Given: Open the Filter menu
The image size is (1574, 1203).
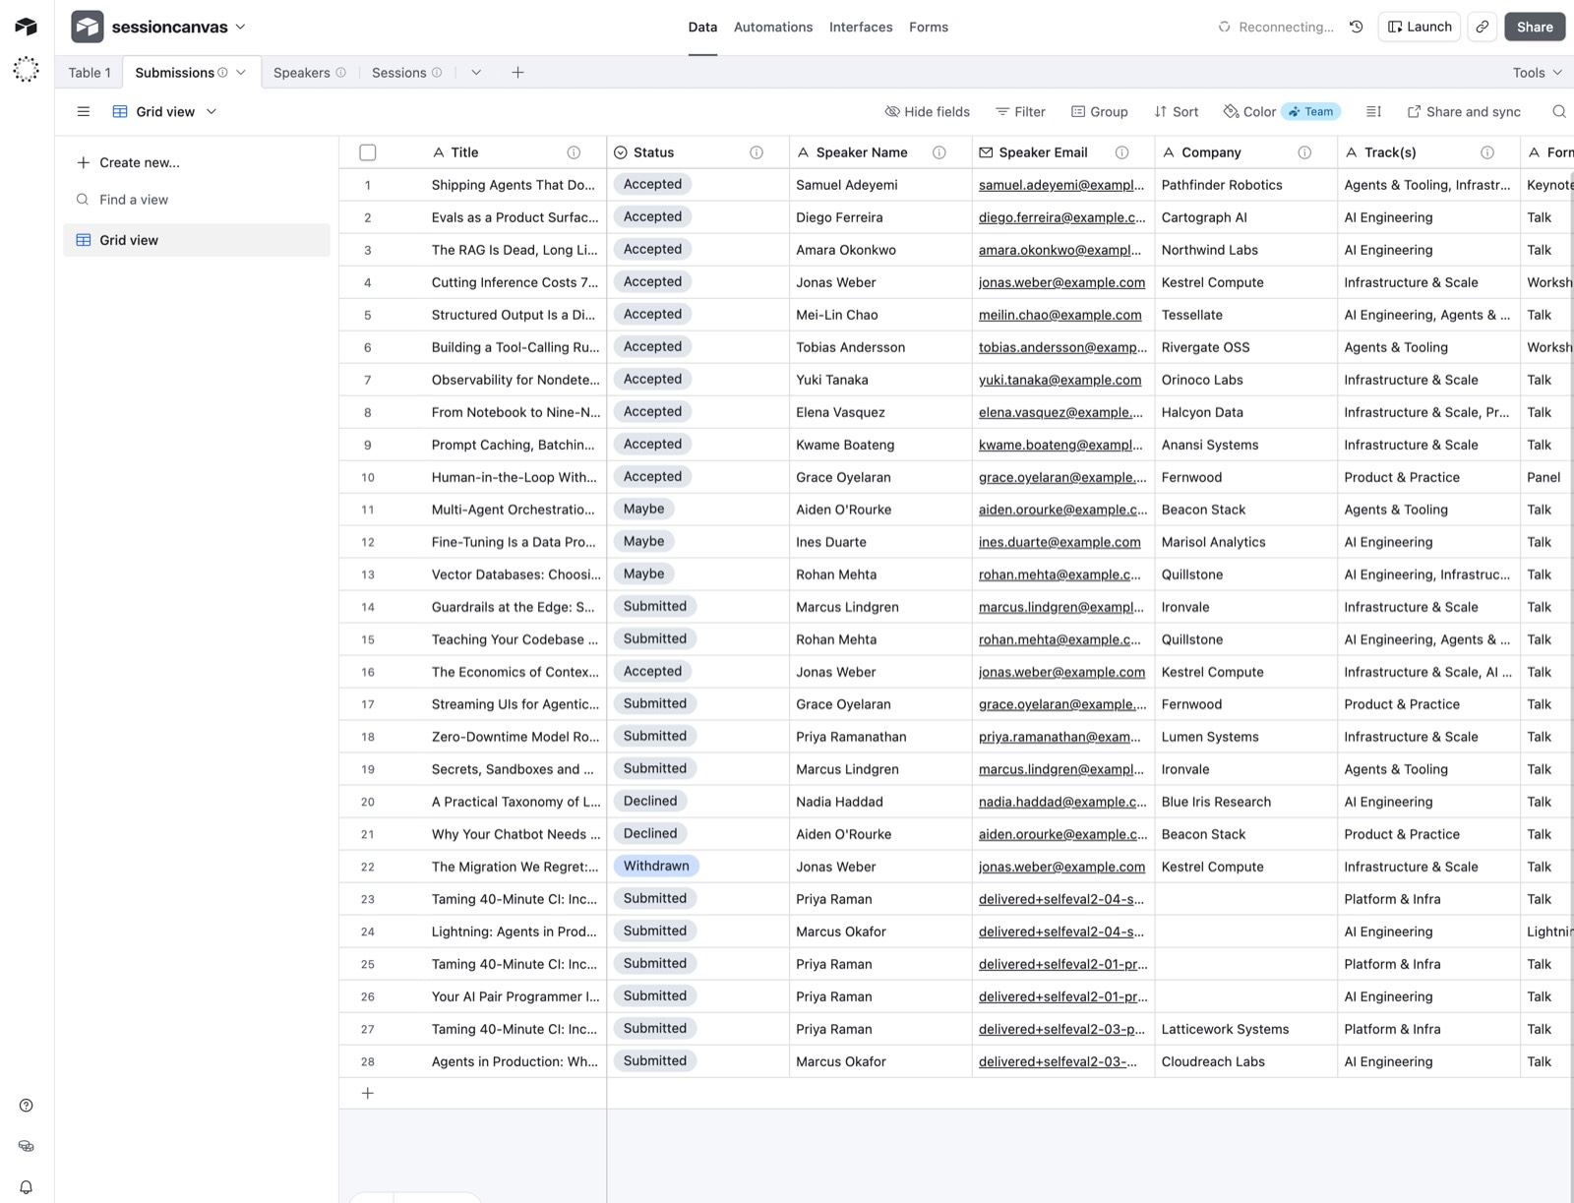Looking at the screenshot, I should coord(1020,111).
